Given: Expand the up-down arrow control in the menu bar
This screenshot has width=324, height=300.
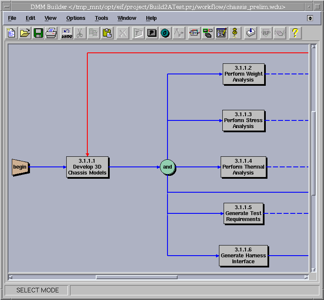Looking at the screenshot, I should (310, 18).
